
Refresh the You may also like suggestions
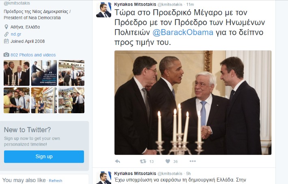click(x=56, y=181)
